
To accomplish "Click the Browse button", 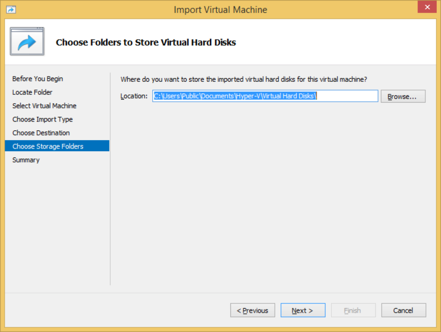I will (x=403, y=96).
